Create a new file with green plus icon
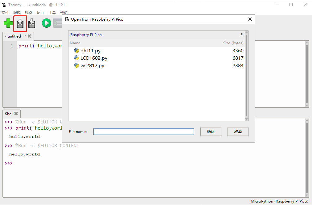 click(8, 23)
